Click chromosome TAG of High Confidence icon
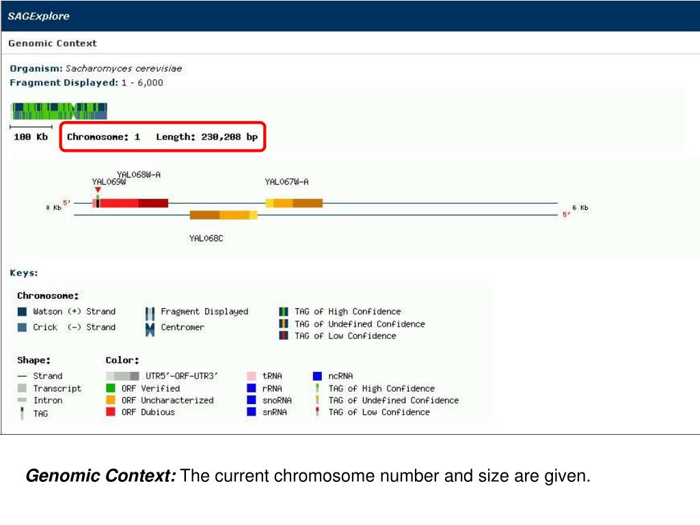 [x=284, y=312]
